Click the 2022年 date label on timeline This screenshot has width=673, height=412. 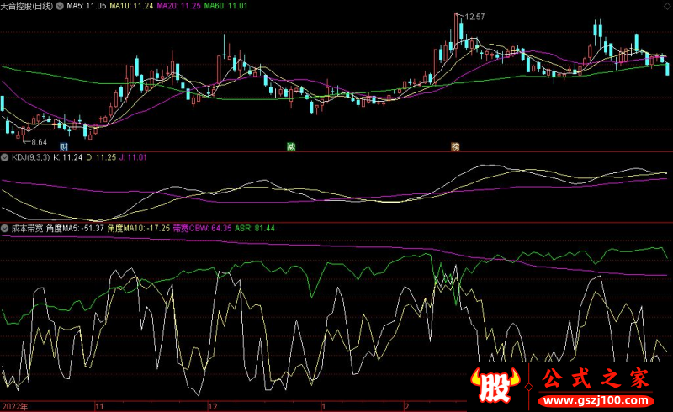tap(14, 405)
